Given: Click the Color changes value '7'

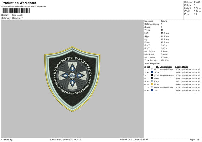Looking at the screenshot, I should [x=161, y=24].
